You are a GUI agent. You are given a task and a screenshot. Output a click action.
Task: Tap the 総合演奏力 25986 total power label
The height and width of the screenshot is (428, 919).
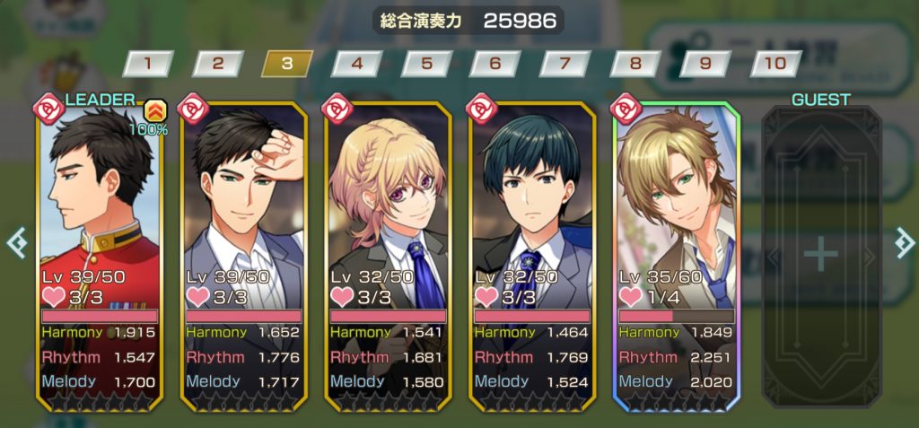468,21
